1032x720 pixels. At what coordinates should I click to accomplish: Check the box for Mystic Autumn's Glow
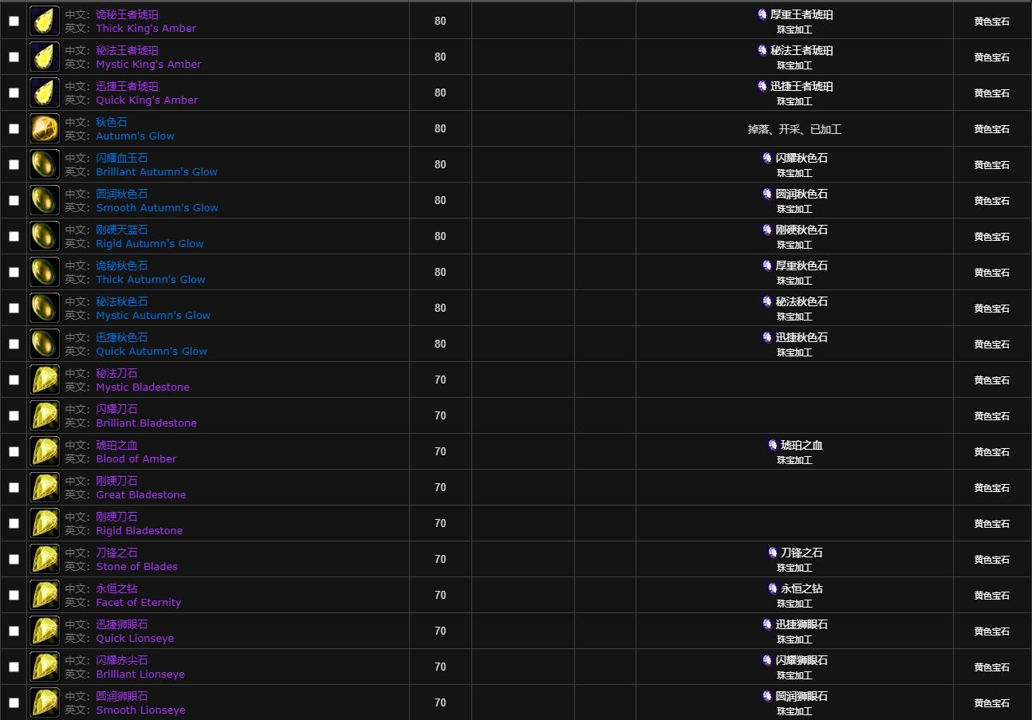click(x=14, y=309)
